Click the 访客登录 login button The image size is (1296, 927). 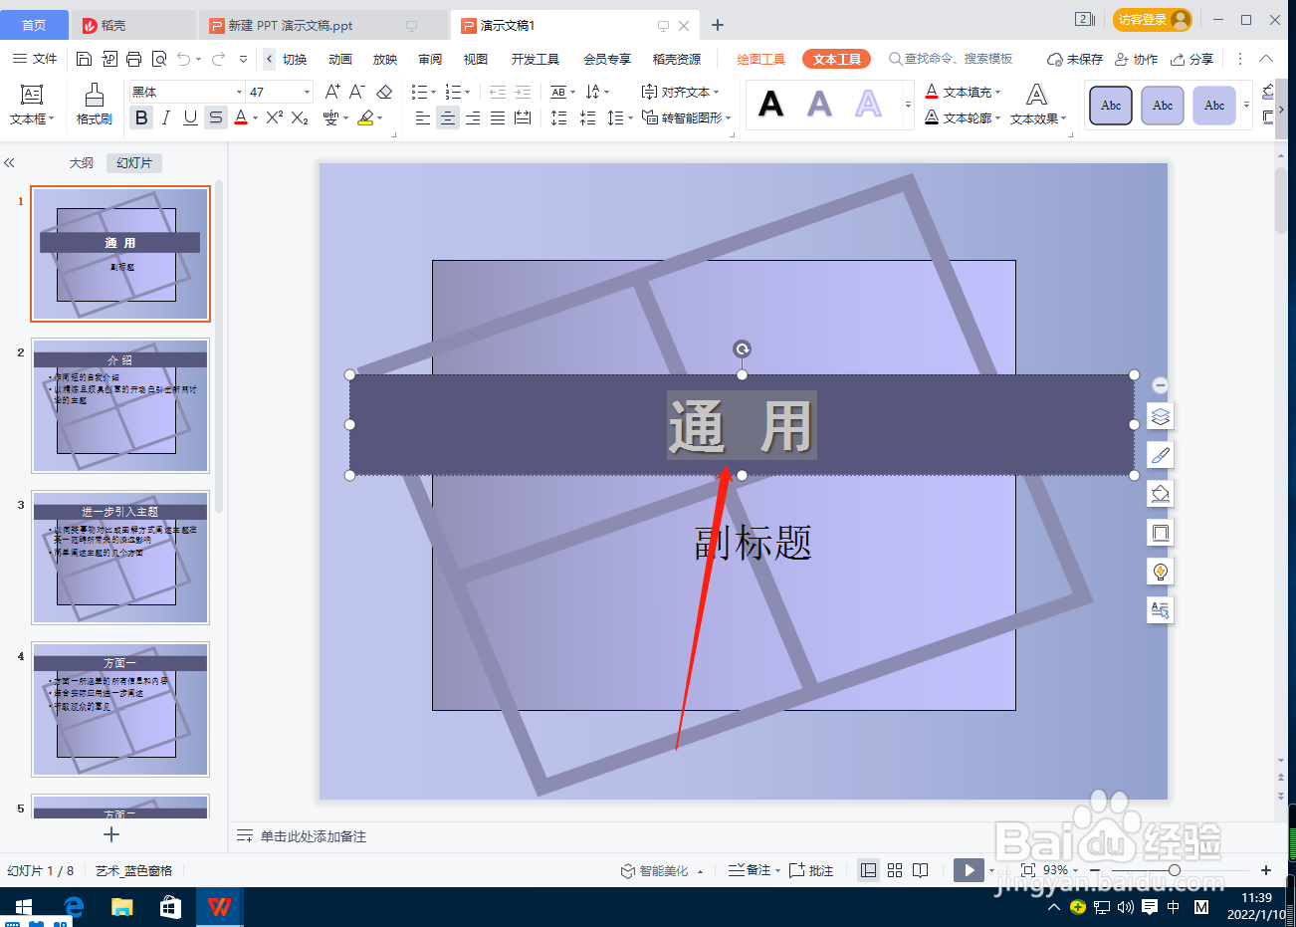tap(1152, 20)
